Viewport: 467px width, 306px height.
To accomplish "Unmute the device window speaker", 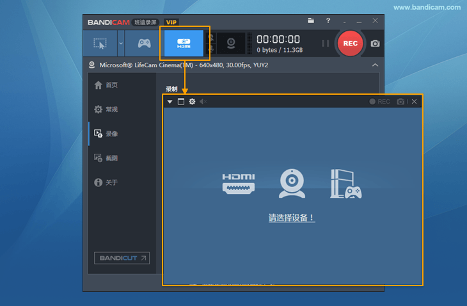I will 203,102.
